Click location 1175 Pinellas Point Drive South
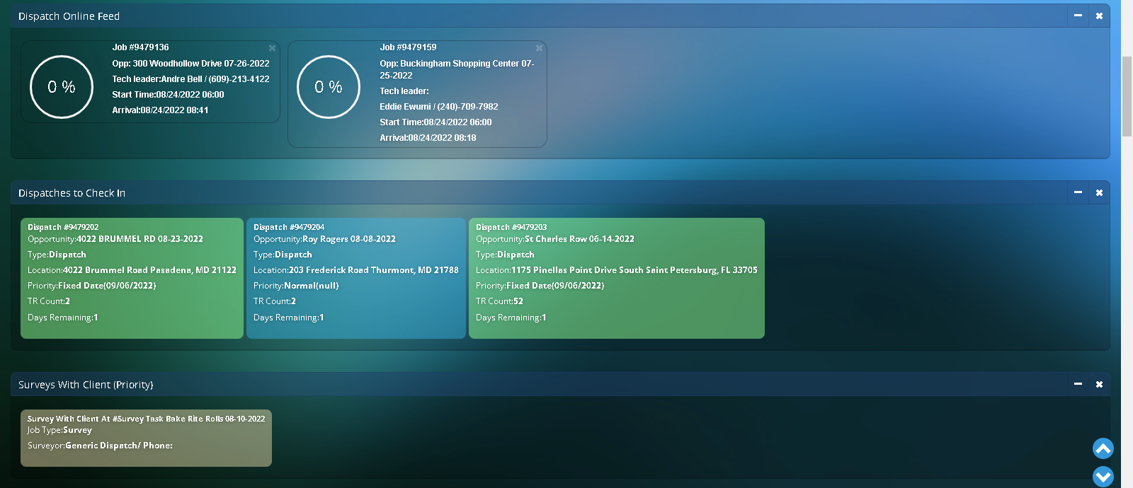 click(617, 270)
